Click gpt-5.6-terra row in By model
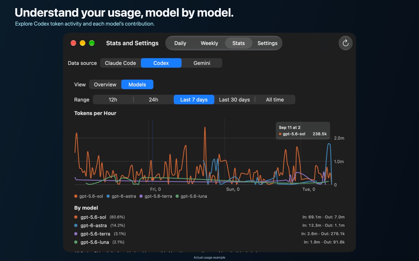The width and height of the screenshot is (419, 261). 209,234
